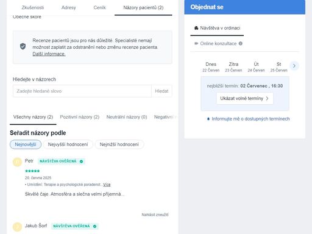Switch to the Adresy tab

pyautogui.click(x=68, y=7)
